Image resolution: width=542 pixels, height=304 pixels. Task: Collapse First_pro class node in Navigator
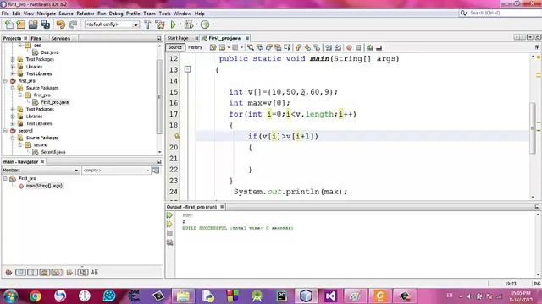tap(5, 178)
